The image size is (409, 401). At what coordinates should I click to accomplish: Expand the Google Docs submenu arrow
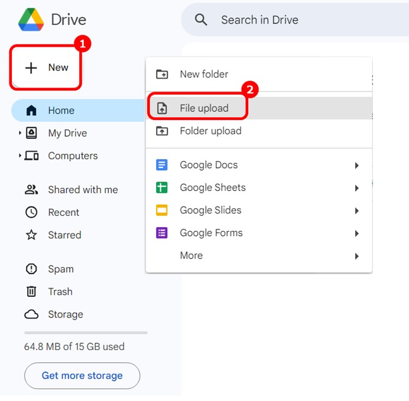click(357, 165)
